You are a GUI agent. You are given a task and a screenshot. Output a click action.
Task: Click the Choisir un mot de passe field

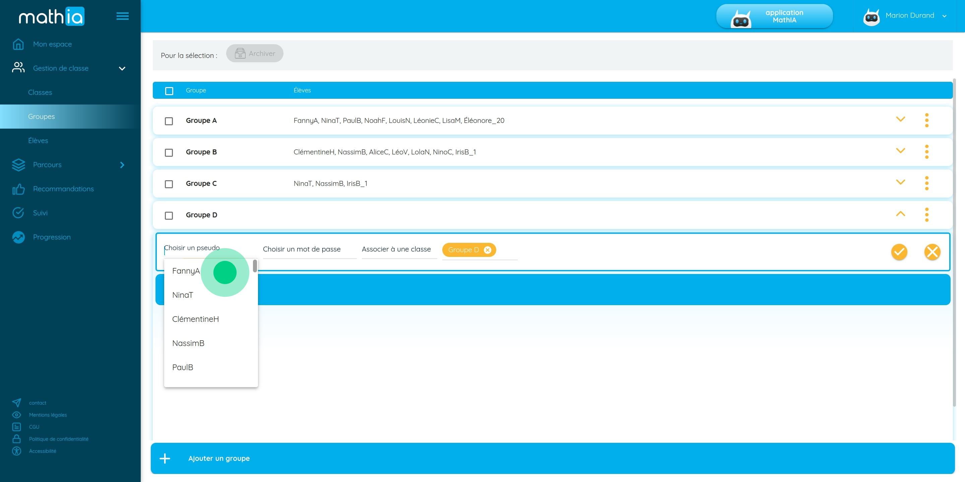tap(309, 250)
